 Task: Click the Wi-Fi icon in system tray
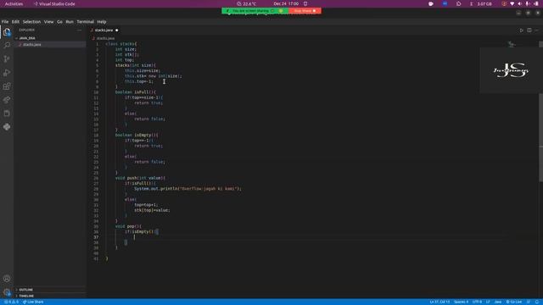coord(512,3)
